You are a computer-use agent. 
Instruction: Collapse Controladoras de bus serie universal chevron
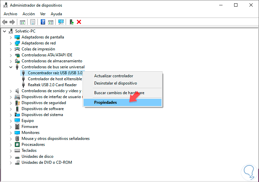click(11, 67)
